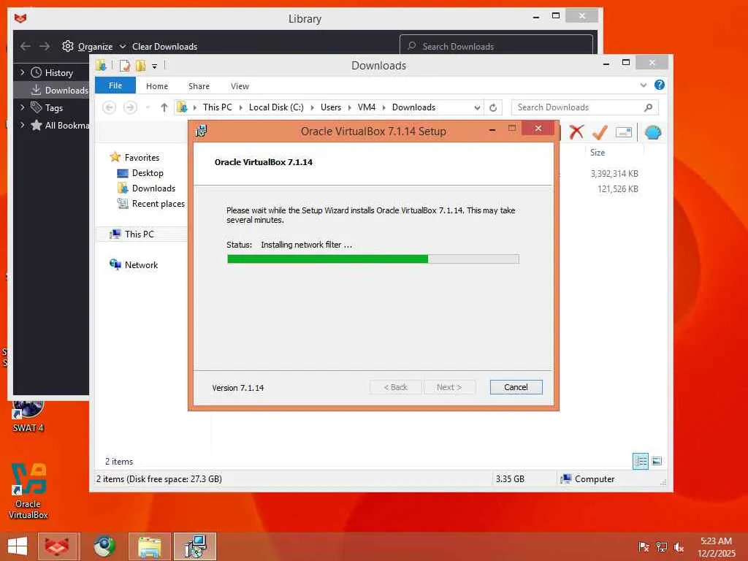The image size is (748, 561).
Task: Open the Share ribbon tab
Action: [x=199, y=86]
